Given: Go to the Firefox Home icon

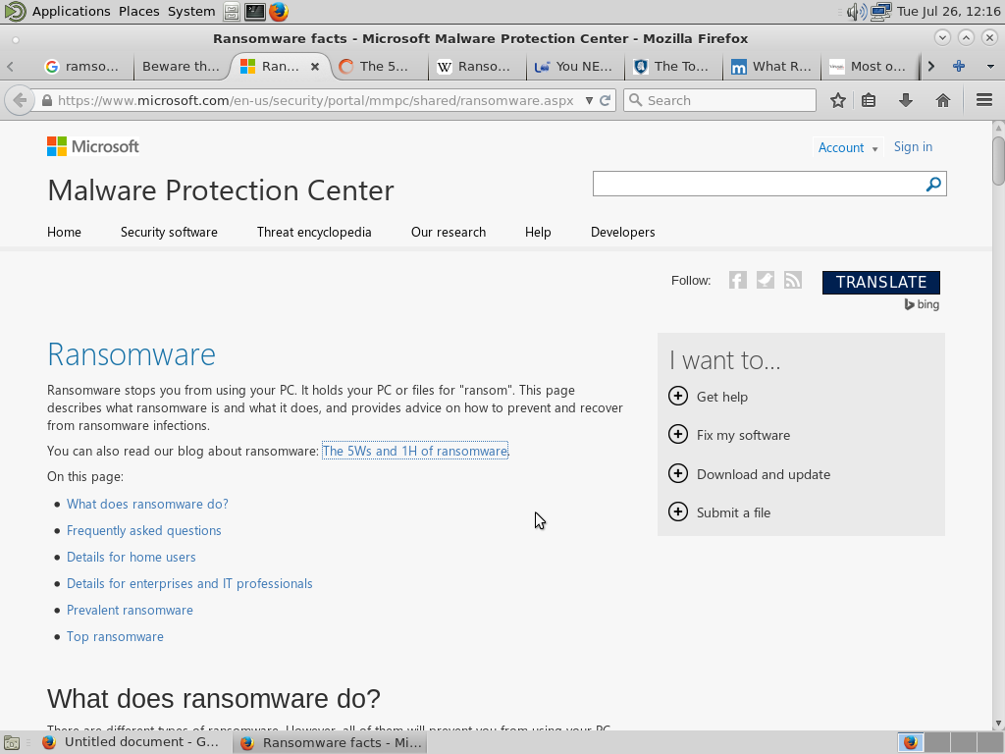Looking at the screenshot, I should [x=943, y=100].
